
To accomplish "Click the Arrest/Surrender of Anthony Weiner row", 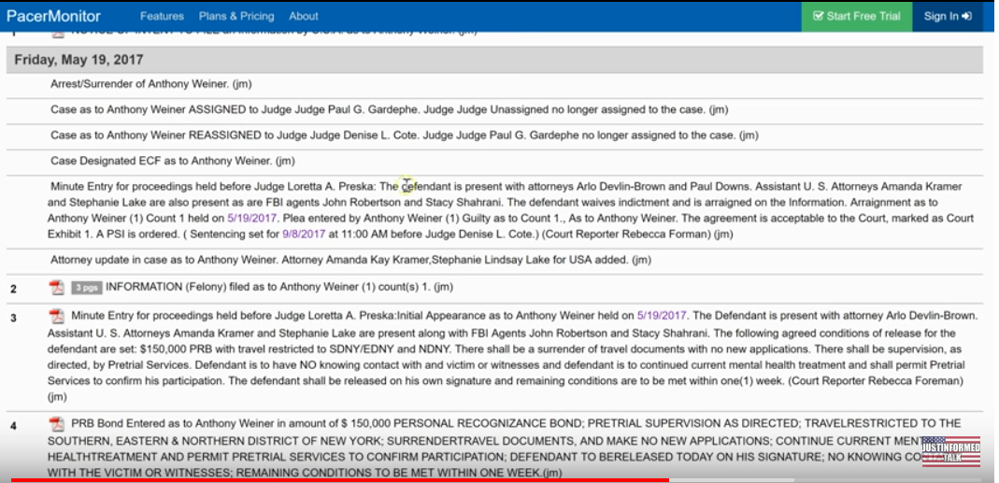I will pyautogui.click(x=150, y=84).
